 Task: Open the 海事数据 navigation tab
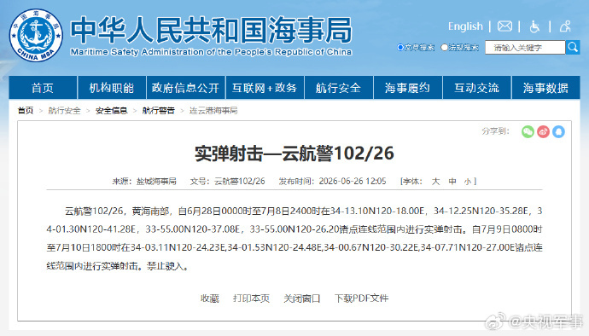coord(545,88)
